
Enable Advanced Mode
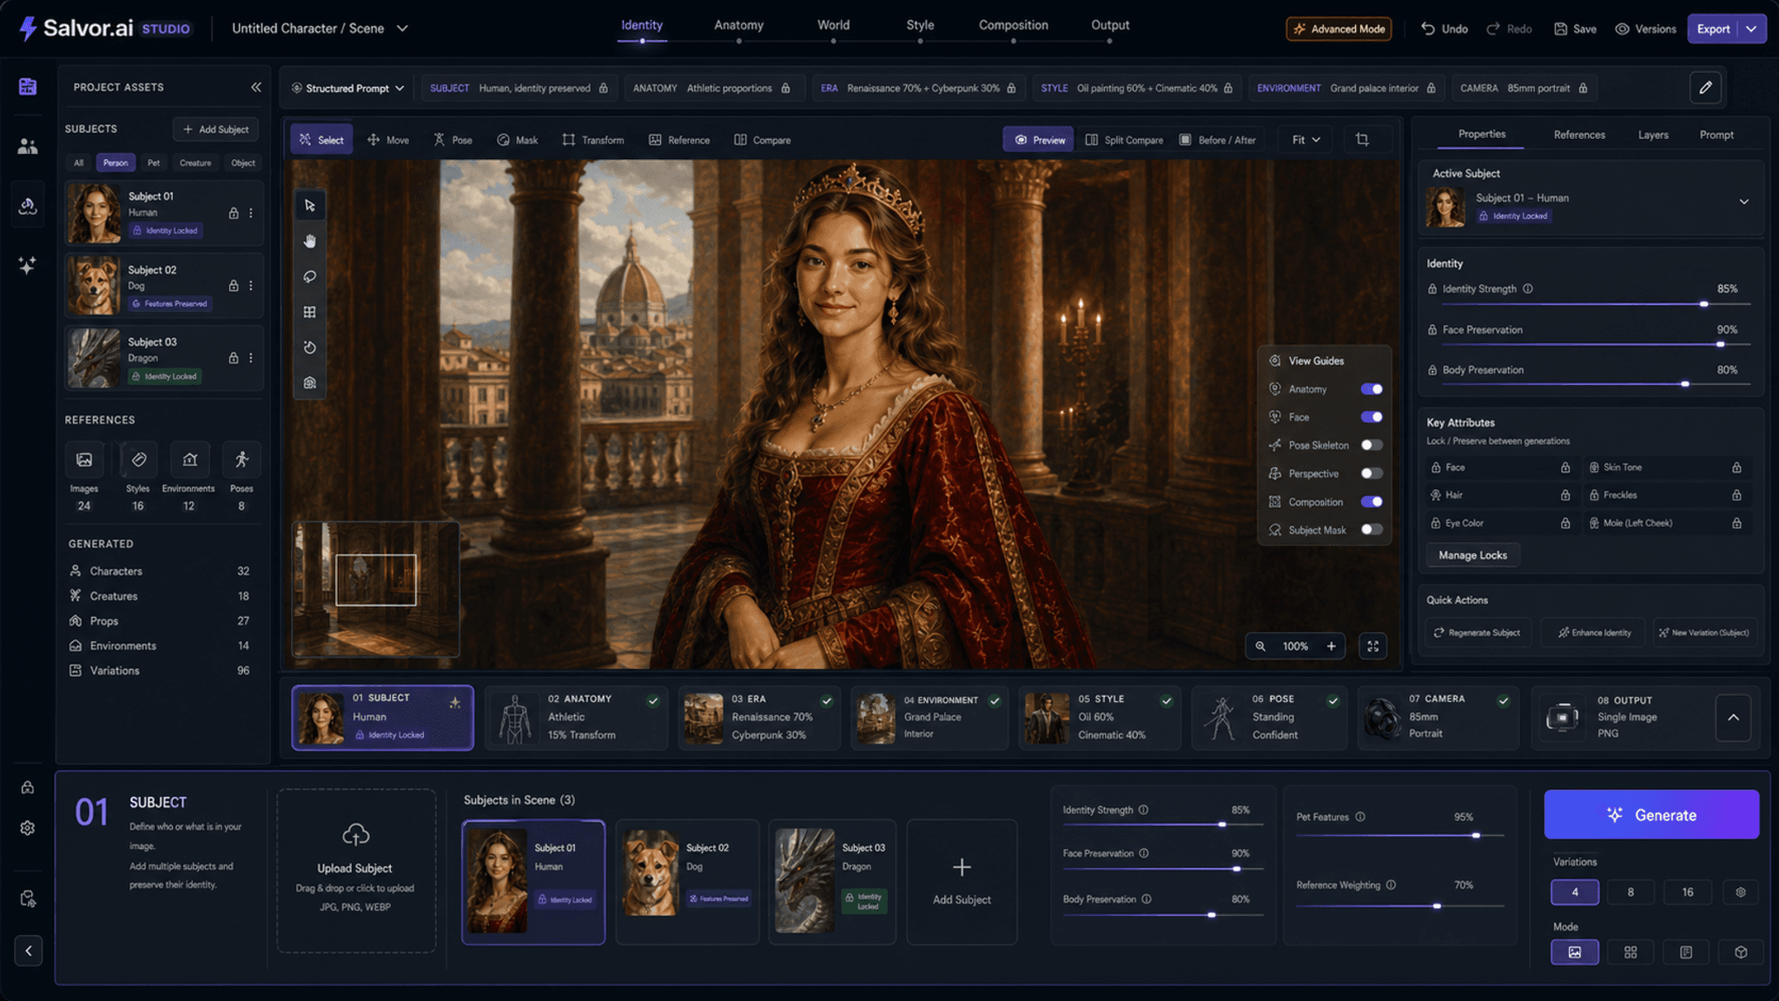click(1339, 29)
